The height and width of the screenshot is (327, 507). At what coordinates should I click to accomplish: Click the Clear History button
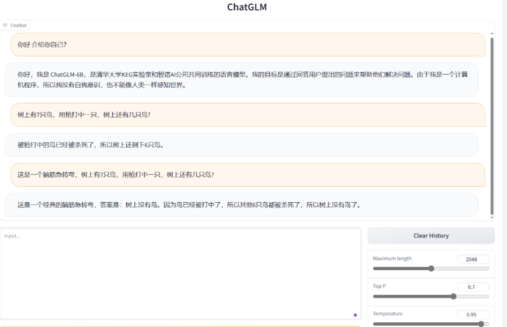pos(431,236)
